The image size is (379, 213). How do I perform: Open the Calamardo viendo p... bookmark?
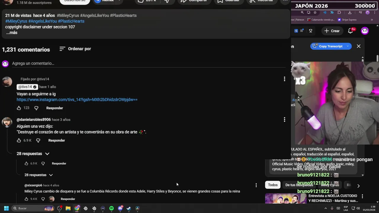click(321, 20)
